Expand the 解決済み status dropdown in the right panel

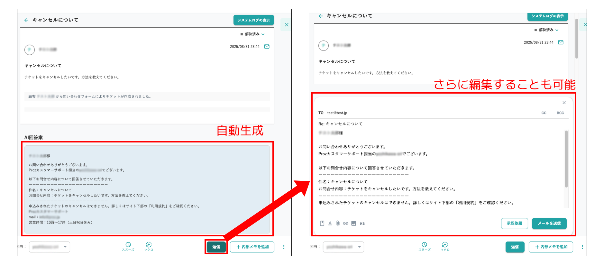547,30
